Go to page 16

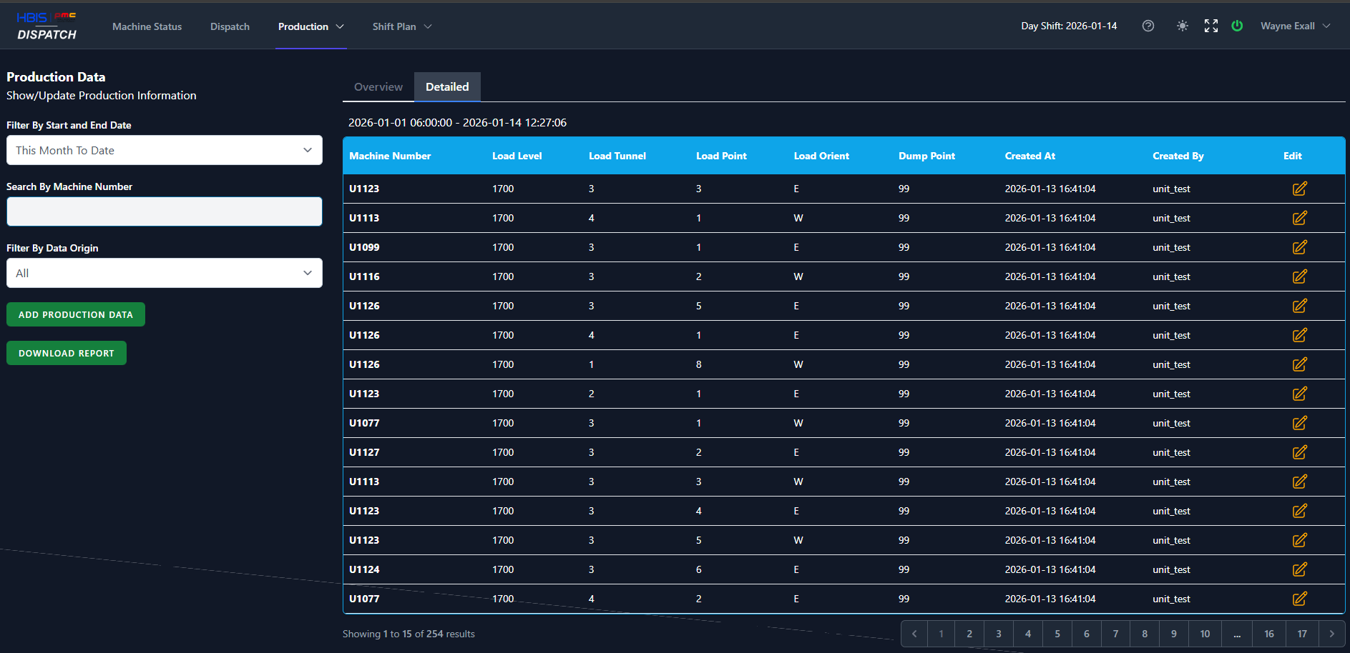(1269, 634)
